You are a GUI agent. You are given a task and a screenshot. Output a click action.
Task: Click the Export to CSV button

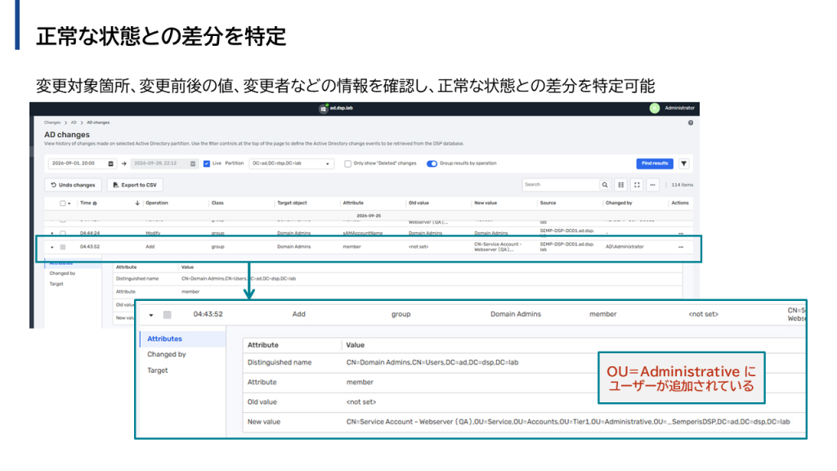[135, 186]
